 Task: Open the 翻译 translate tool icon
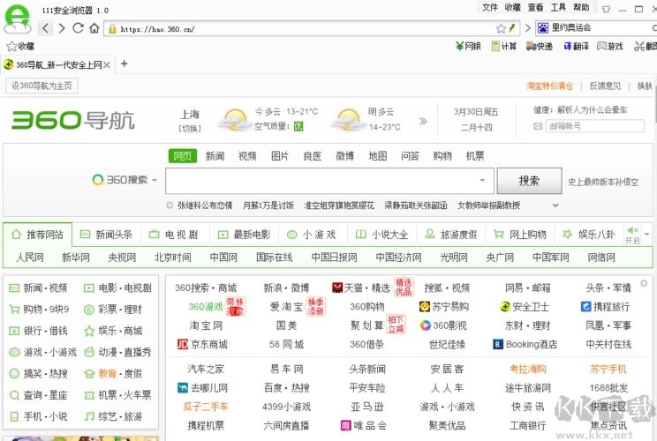click(573, 46)
